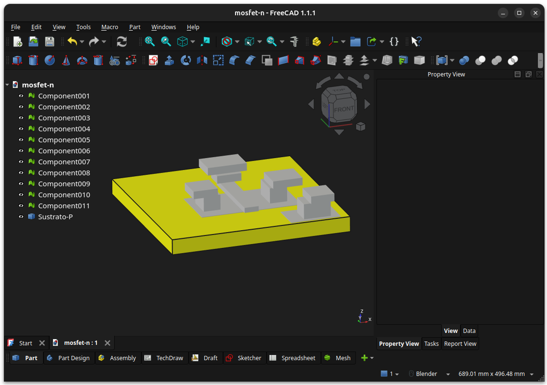Toggle visibility of Component001
The image size is (547, 385).
point(21,96)
